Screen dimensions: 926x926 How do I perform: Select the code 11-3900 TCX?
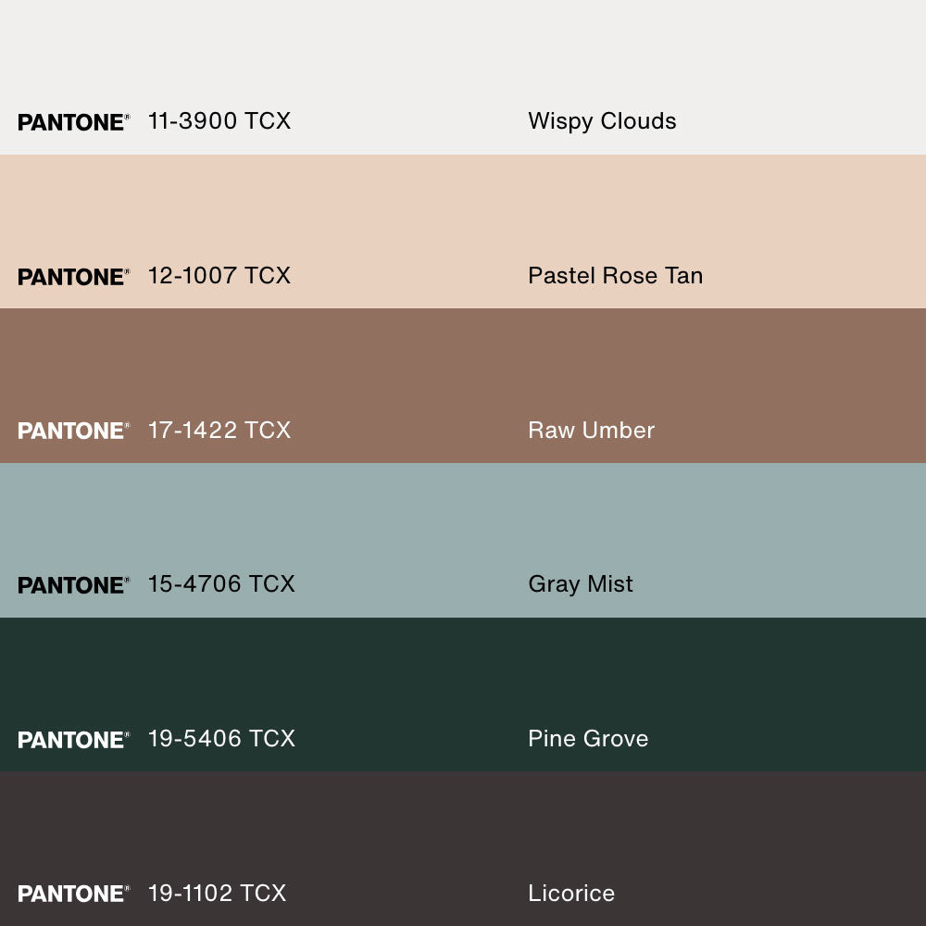(219, 121)
